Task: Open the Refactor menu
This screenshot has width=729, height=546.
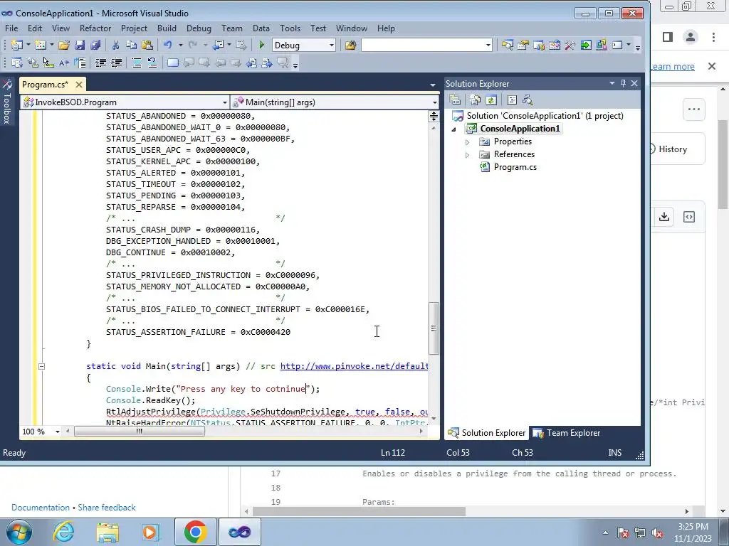Action: [95, 28]
